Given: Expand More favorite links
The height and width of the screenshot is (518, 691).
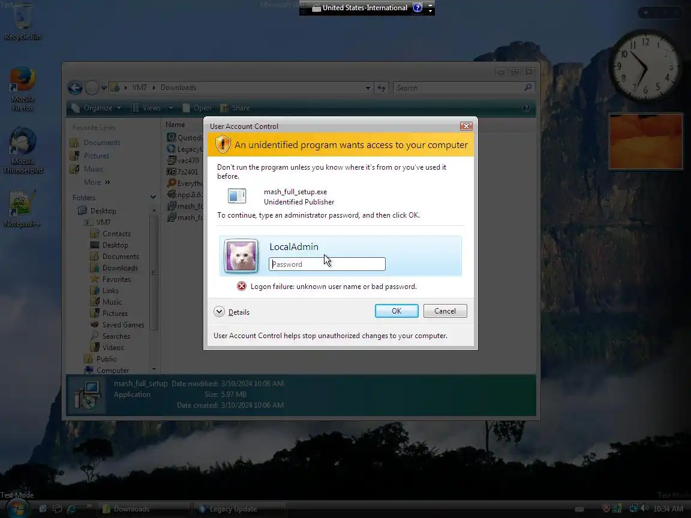Looking at the screenshot, I should 97,182.
